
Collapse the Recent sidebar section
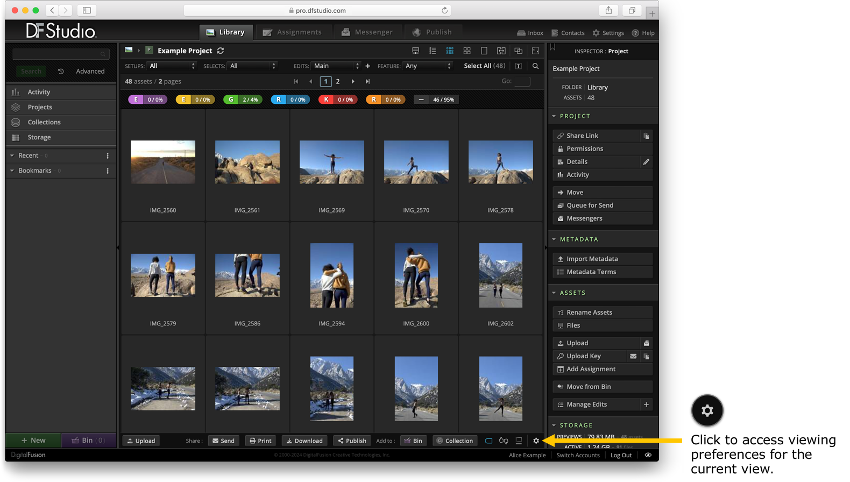pyautogui.click(x=12, y=155)
